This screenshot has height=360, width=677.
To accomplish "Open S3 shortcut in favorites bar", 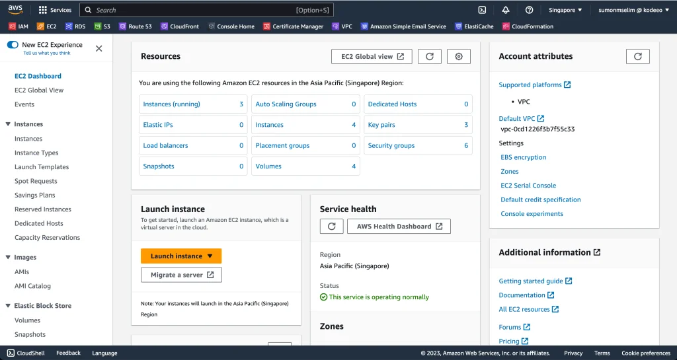I will tap(102, 26).
